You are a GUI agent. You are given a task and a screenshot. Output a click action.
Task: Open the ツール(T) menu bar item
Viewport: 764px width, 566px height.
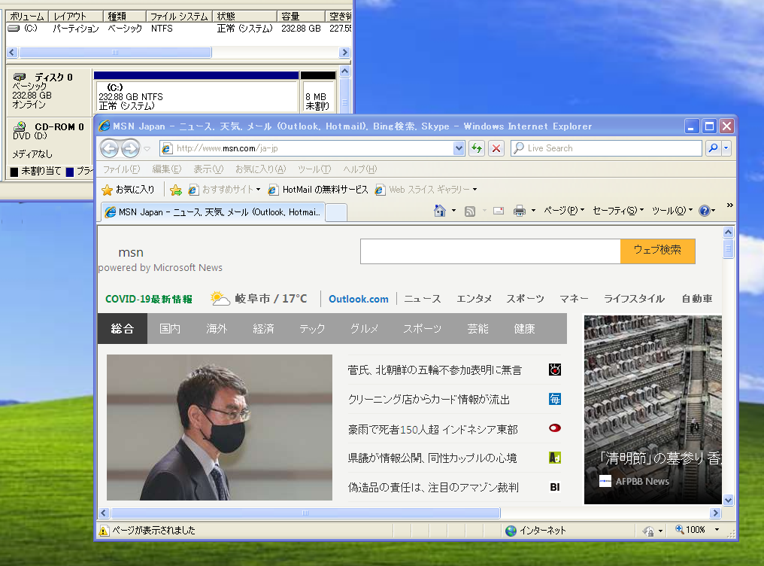pyautogui.click(x=314, y=169)
